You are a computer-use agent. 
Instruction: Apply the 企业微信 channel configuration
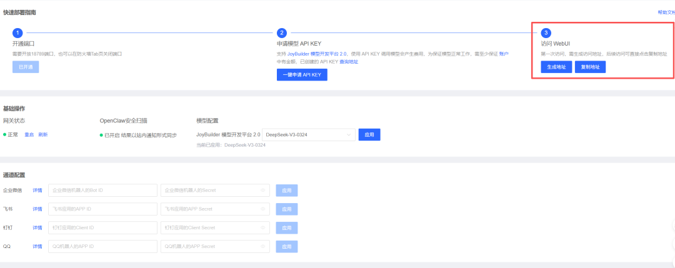(287, 190)
